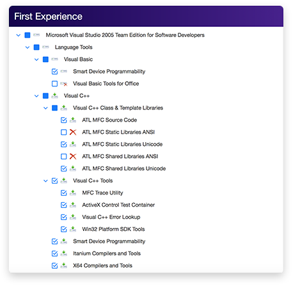This screenshot has height=286, width=293.
Task: Click the red X icon beside ATL MFC Static Libraries ANSI
Action: pyautogui.click(x=73, y=132)
